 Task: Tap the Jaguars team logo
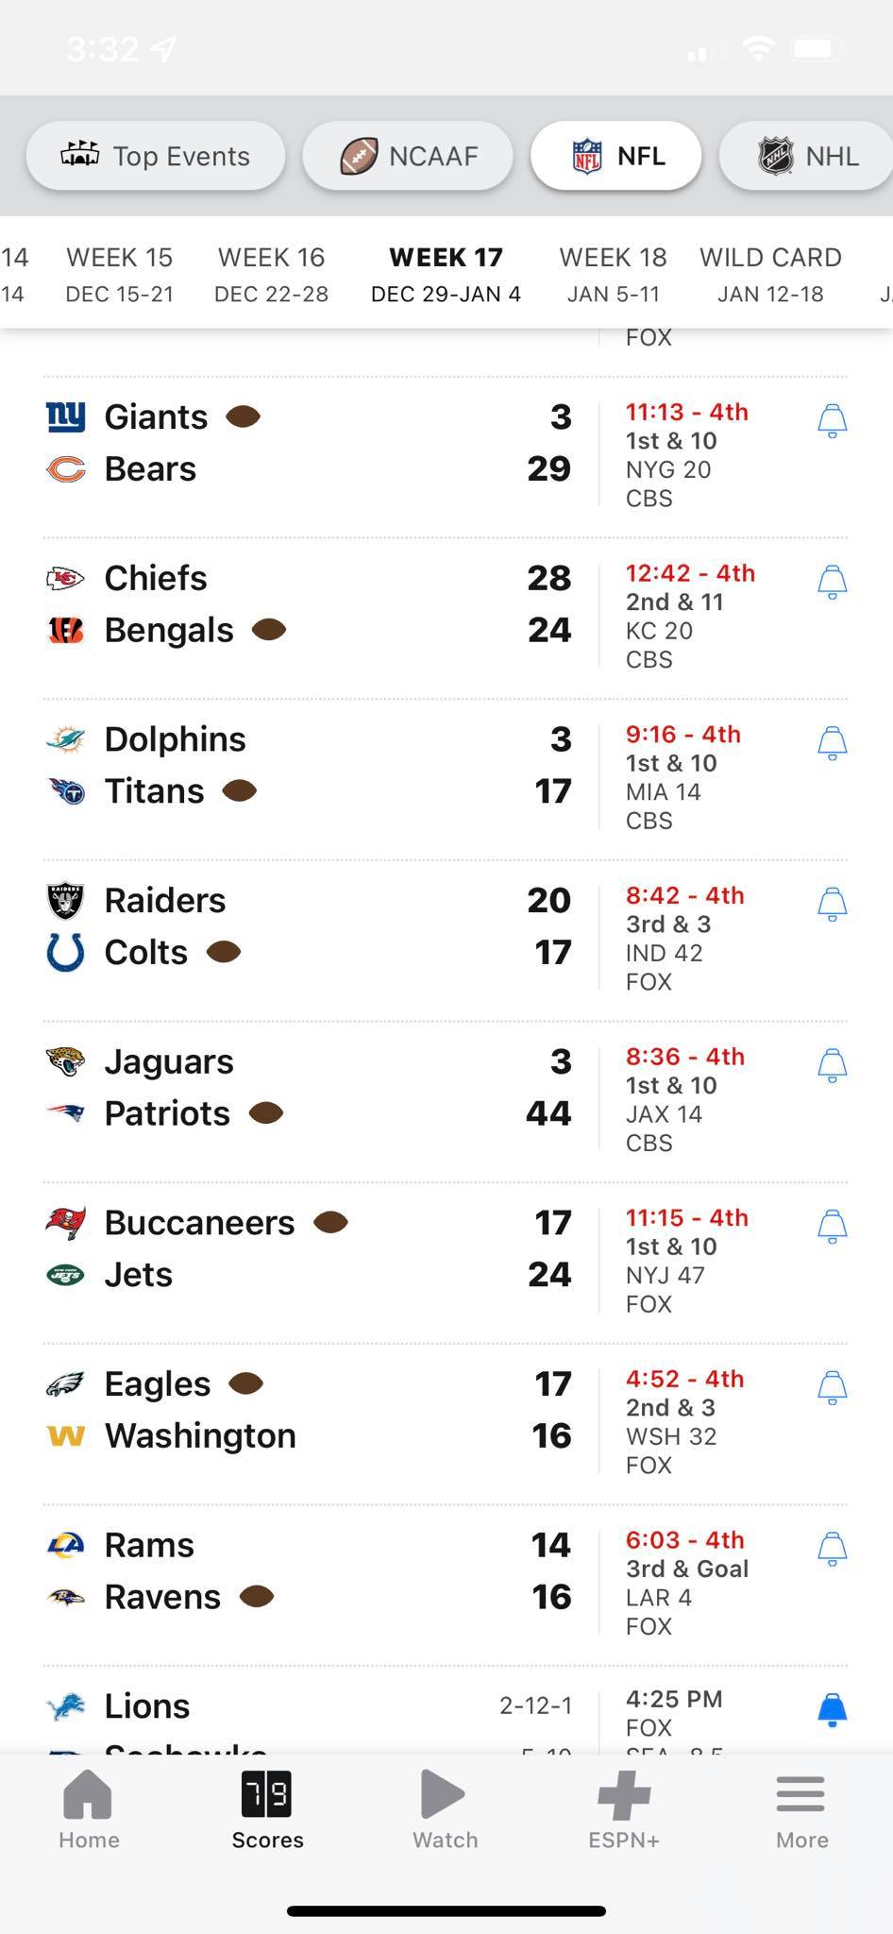point(65,1060)
